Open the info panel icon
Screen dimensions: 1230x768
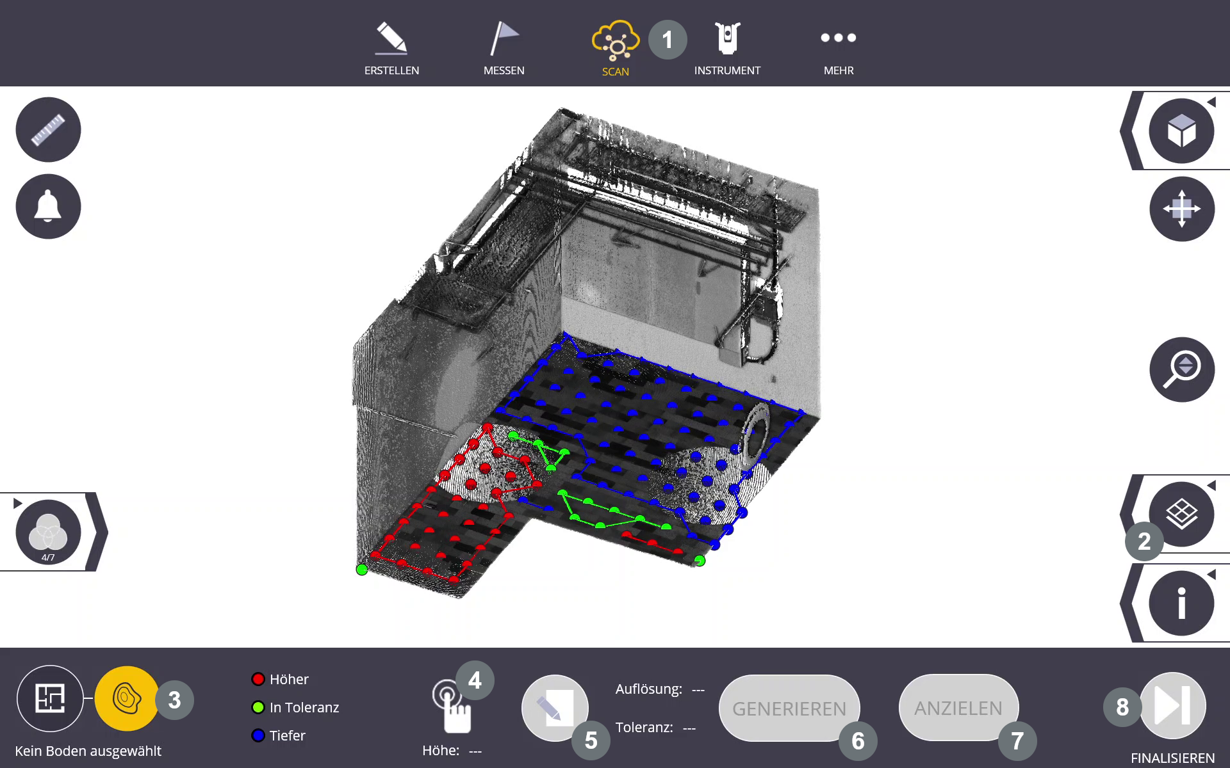1181,603
